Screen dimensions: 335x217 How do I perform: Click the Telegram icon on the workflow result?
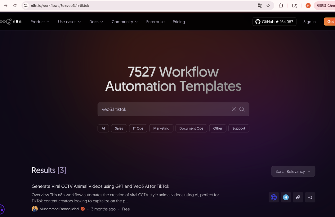(x=286, y=197)
